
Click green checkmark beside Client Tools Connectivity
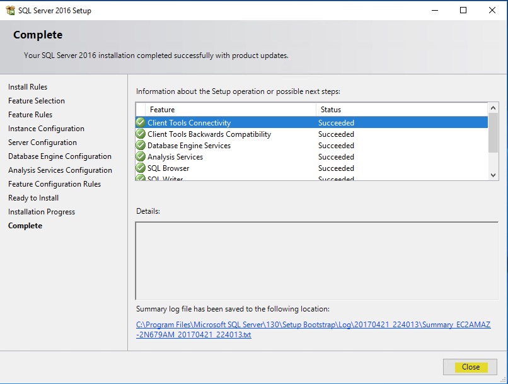(x=141, y=123)
